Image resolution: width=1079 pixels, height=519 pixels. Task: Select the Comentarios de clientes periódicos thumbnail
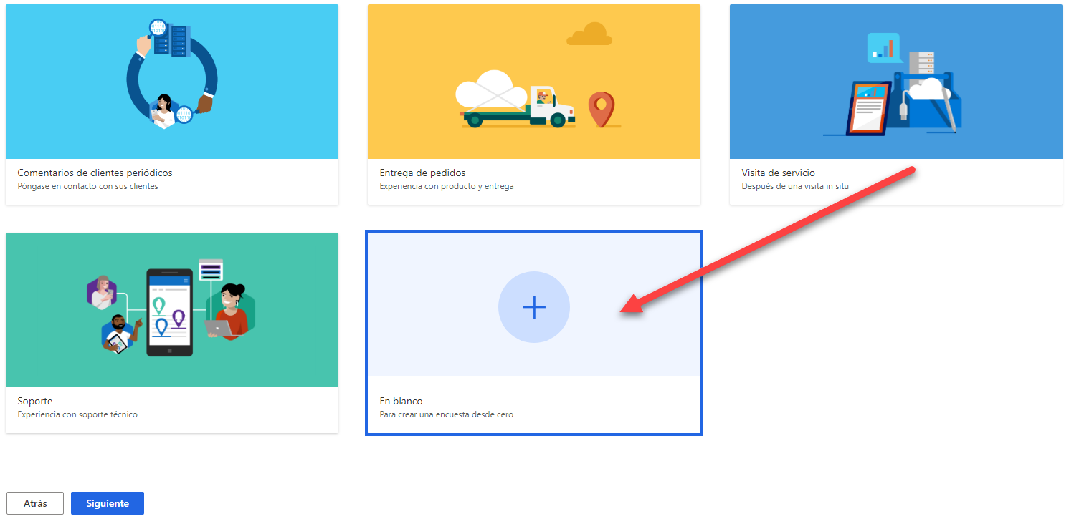point(172,82)
